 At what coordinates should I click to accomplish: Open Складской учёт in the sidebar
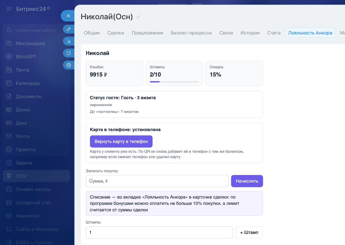[34, 203]
